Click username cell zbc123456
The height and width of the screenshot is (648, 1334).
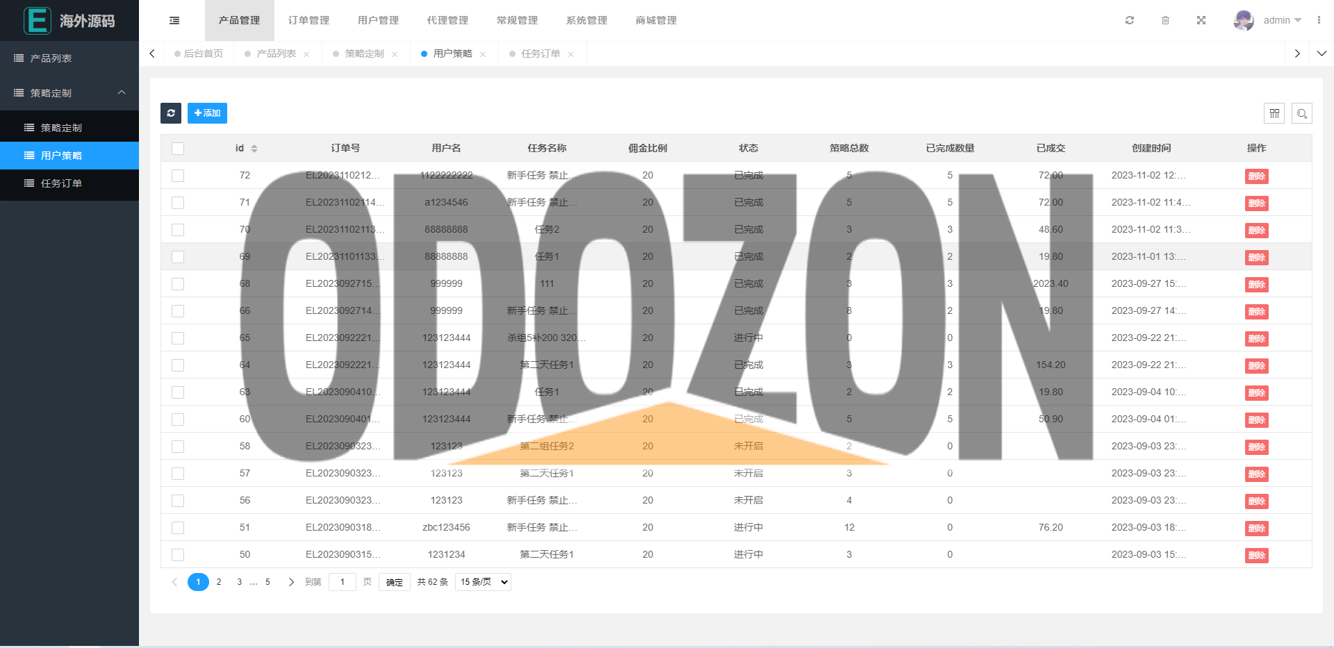click(x=446, y=528)
